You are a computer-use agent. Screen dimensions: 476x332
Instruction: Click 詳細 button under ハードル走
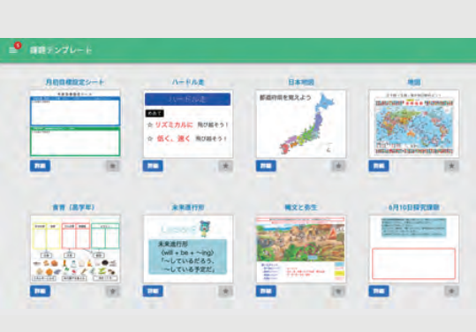(x=153, y=166)
